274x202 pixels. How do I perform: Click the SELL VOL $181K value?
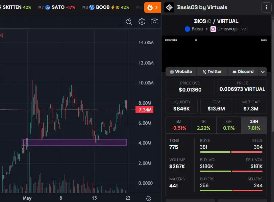click(256, 166)
